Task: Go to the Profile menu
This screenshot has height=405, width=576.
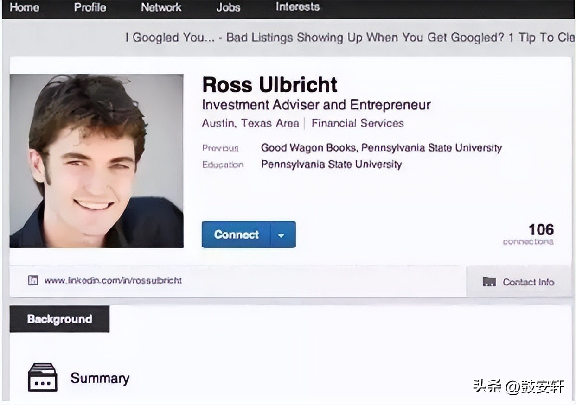Action: click(x=90, y=7)
